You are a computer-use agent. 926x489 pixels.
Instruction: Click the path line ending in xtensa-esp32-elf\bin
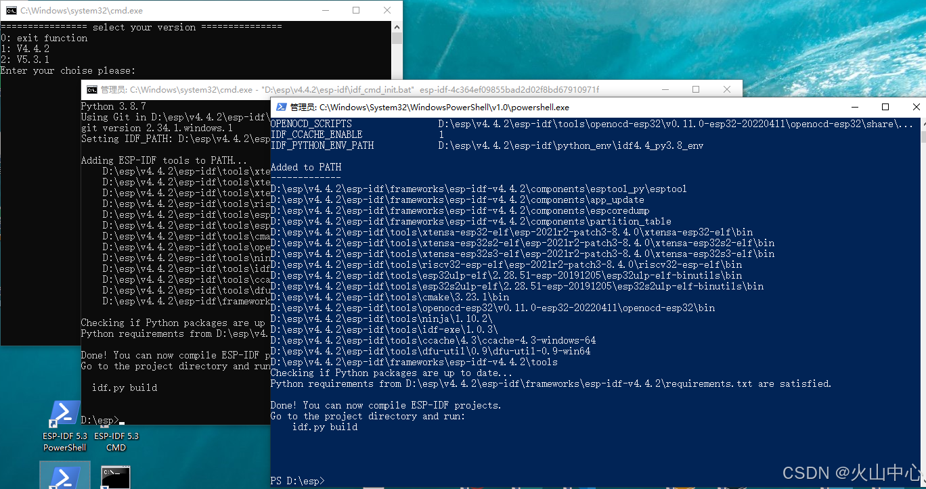(511, 232)
